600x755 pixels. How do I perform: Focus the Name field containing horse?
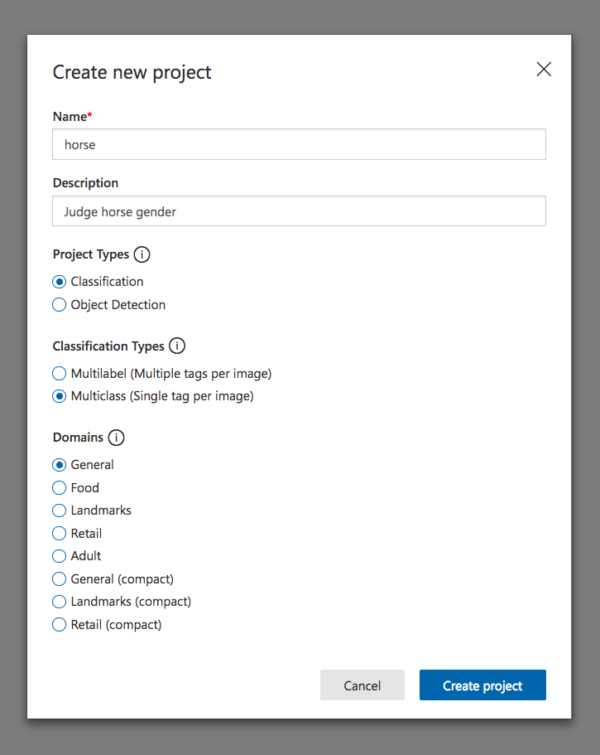coord(299,144)
